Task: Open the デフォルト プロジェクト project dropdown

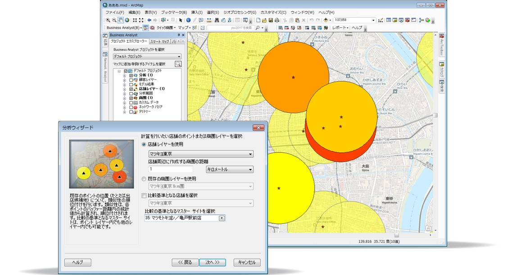Action: click(x=147, y=57)
